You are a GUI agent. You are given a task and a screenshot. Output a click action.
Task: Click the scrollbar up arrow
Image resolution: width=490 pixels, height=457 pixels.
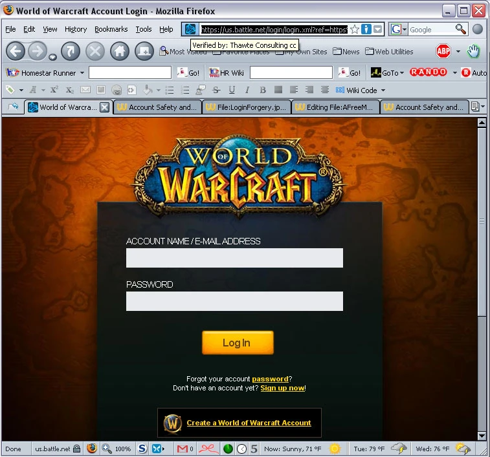[x=482, y=123]
